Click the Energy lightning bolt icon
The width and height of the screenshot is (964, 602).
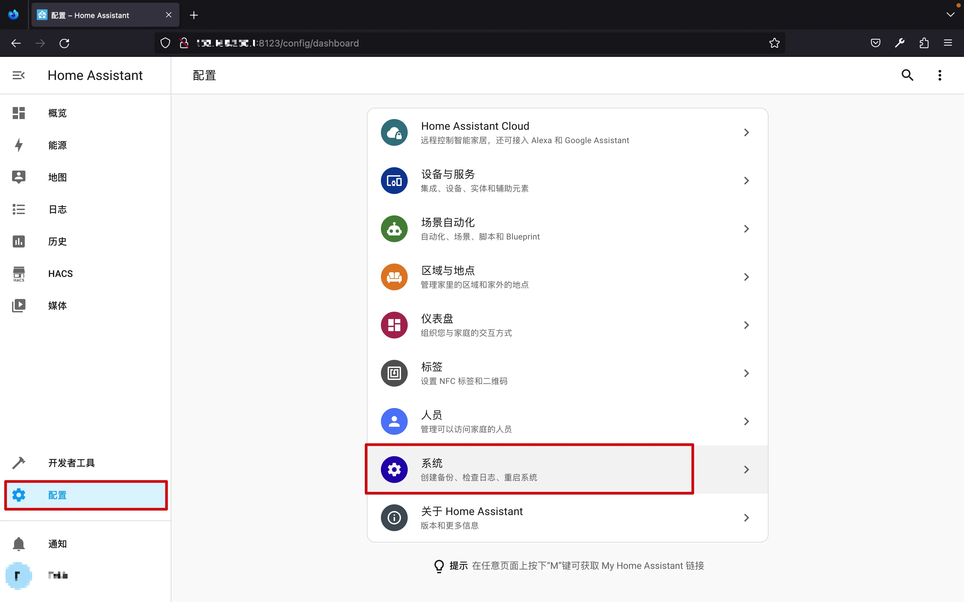19,145
